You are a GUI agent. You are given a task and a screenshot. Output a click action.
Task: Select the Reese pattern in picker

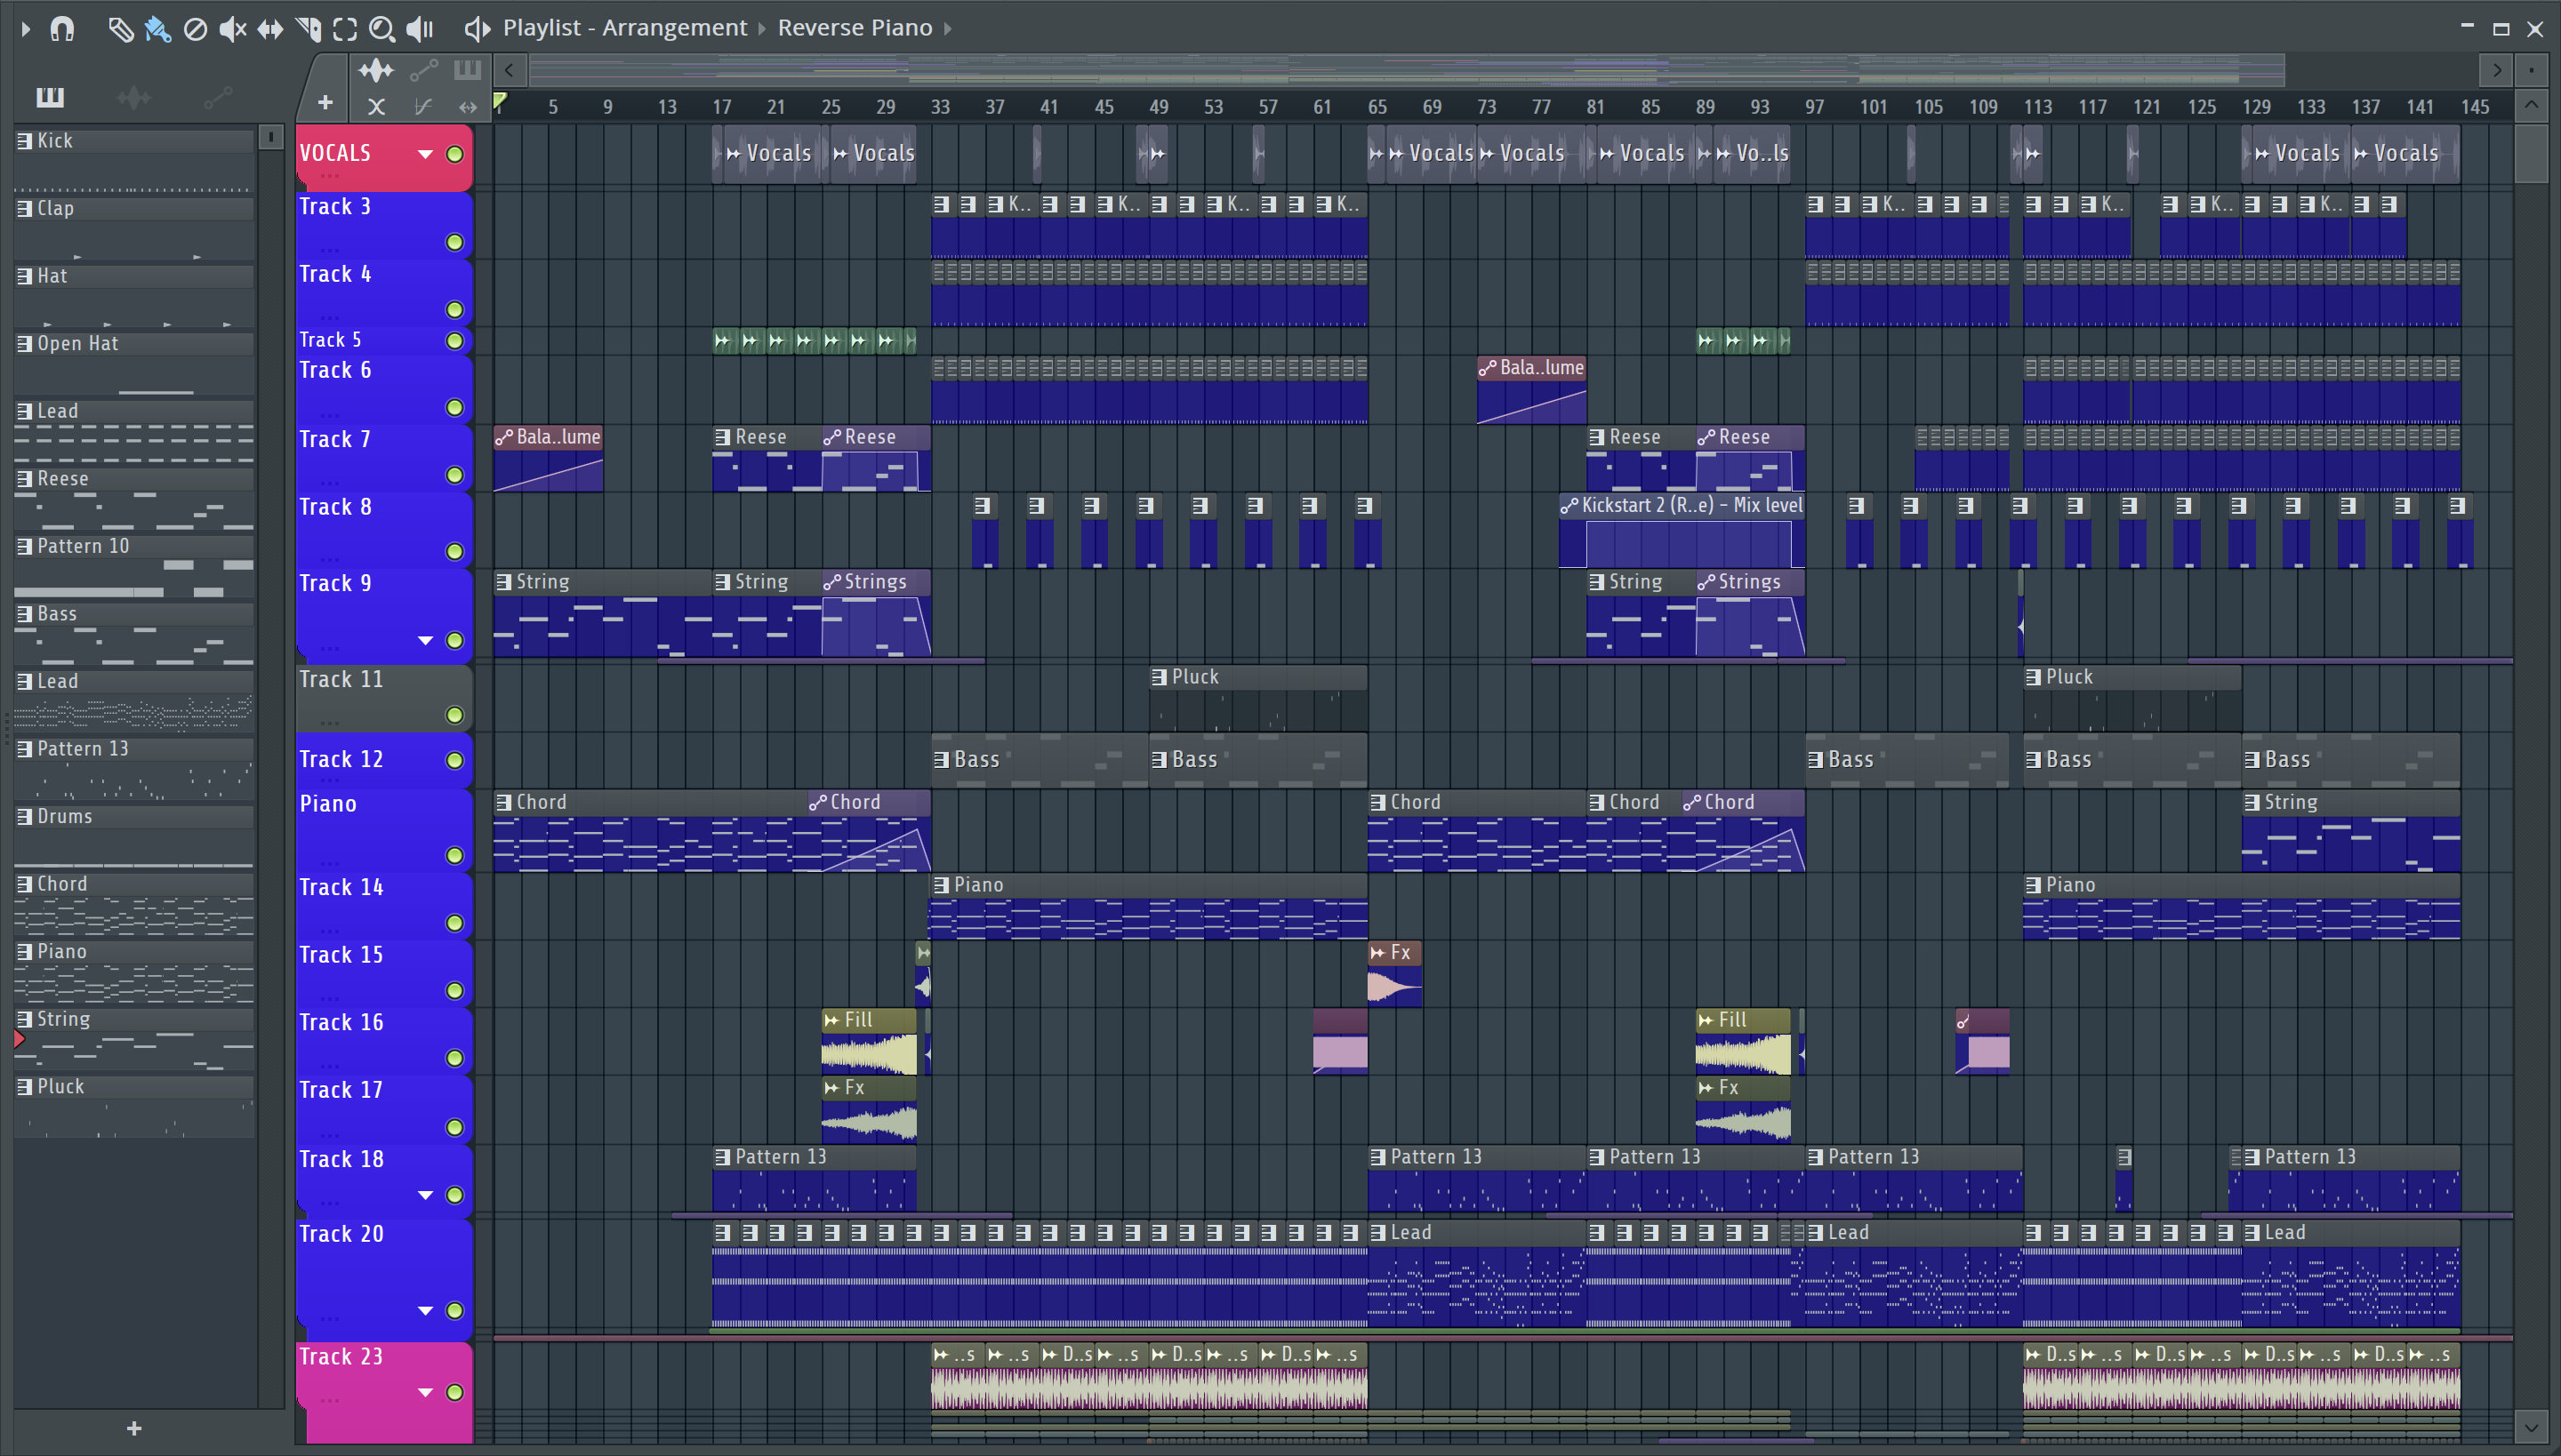click(x=134, y=497)
